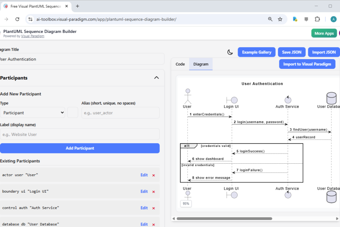Screen dimensions: 340x227
Task: Toggle dark mode with the moon icon
Action: (230, 52)
